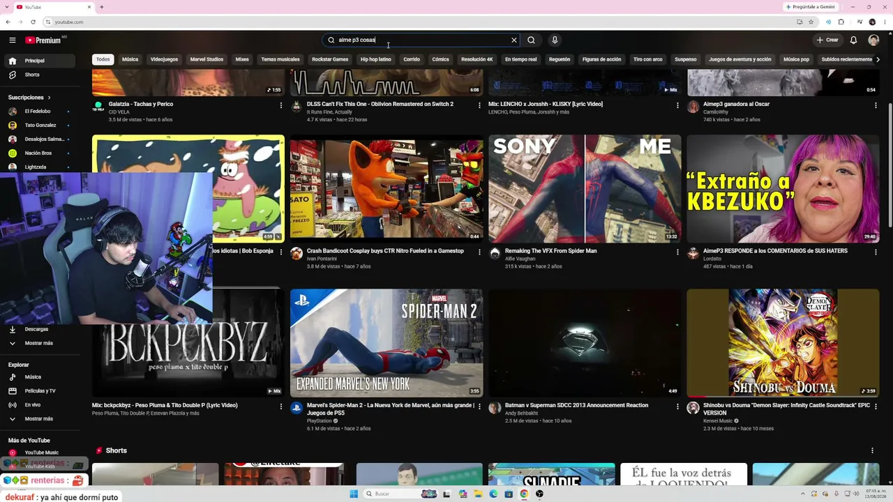Reload the page in Chrome
The width and height of the screenshot is (893, 502).
point(31,22)
